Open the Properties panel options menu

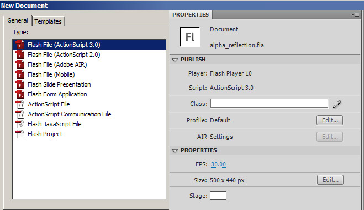click(x=355, y=14)
